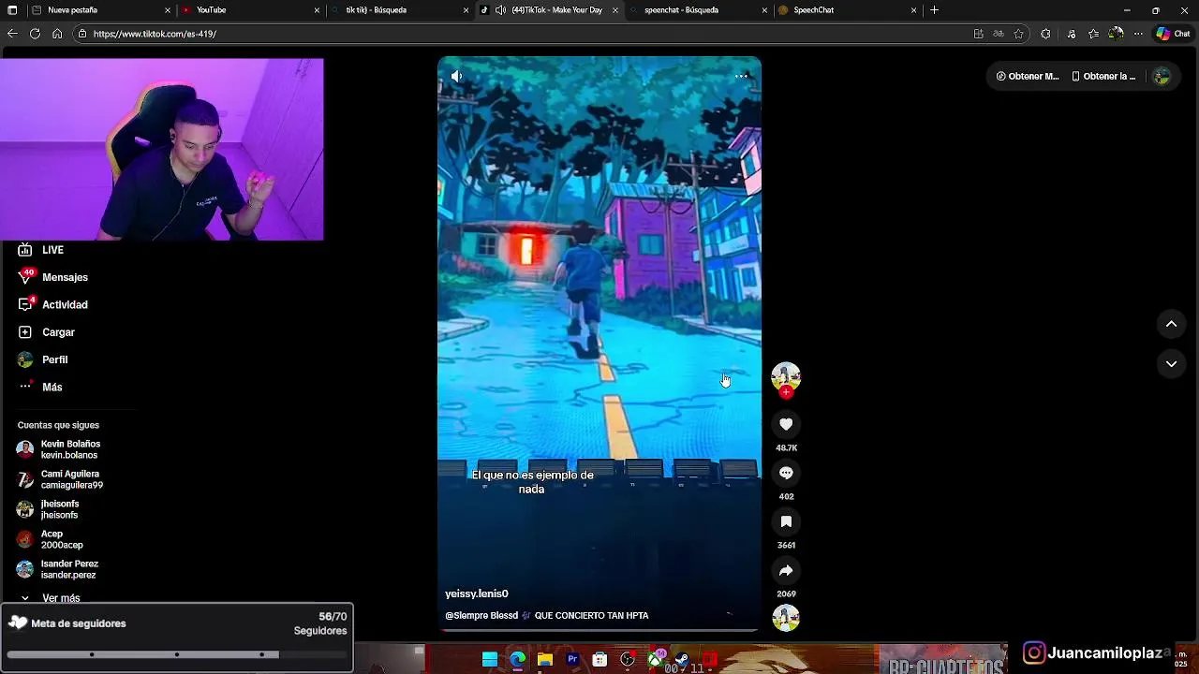The width and height of the screenshot is (1199, 674).
Task: Open Actividad in TikTok sidebar
Action: point(53,304)
